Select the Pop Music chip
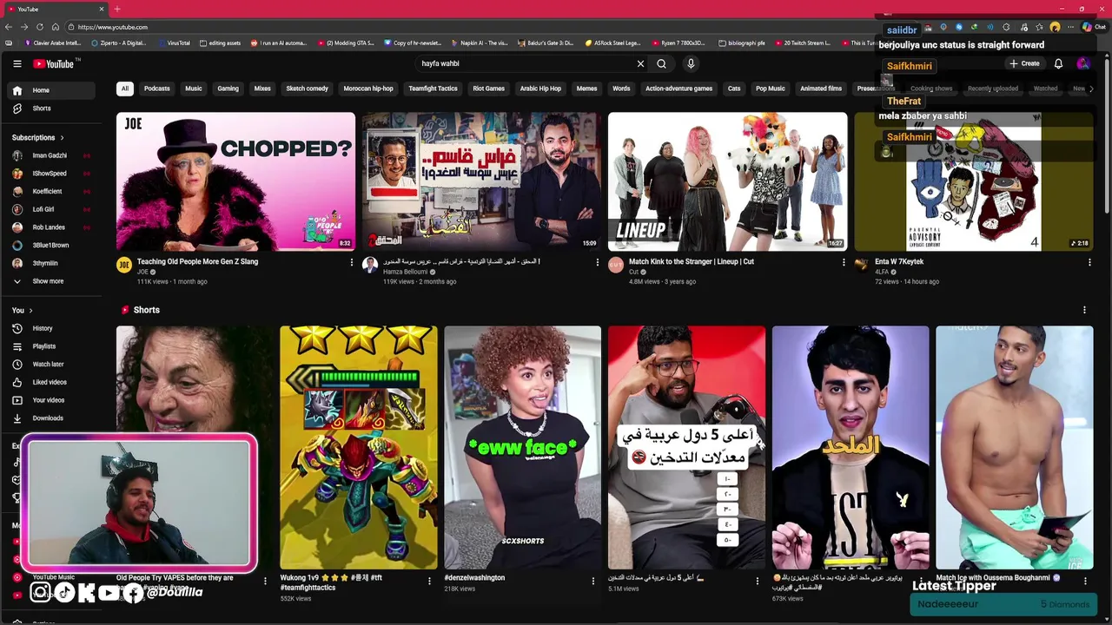The image size is (1112, 625). pos(770,89)
